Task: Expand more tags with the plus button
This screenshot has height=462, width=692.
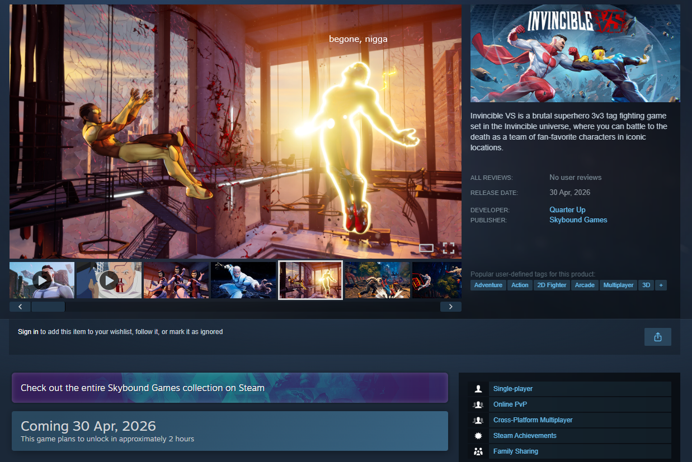Action: point(661,285)
